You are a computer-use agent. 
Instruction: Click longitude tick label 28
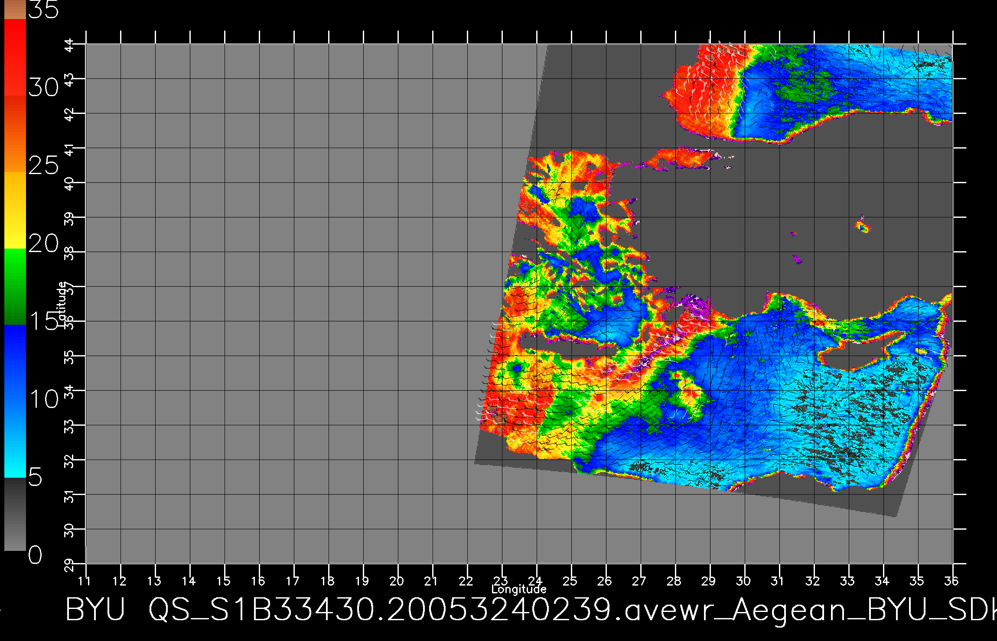click(x=674, y=581)
